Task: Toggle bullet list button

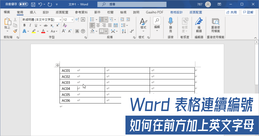Action: point(92,20)
